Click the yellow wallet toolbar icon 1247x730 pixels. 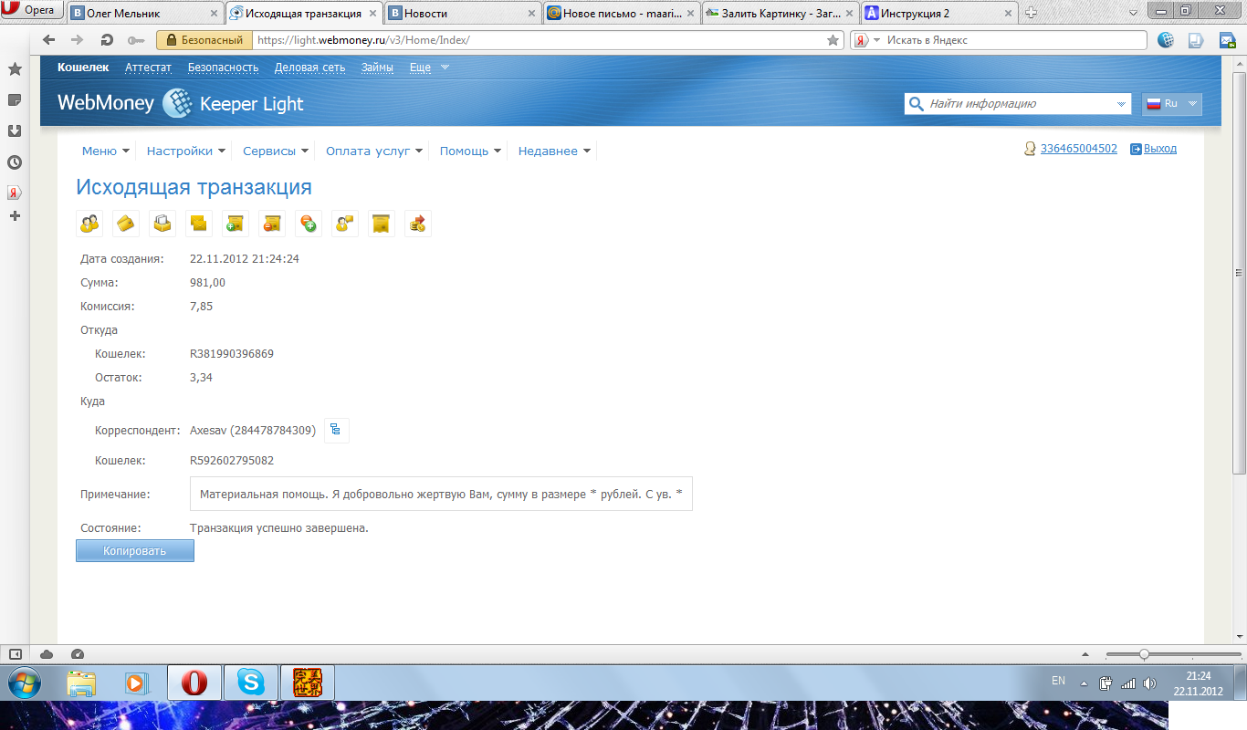pyautogui.click(x=126, y=224)
